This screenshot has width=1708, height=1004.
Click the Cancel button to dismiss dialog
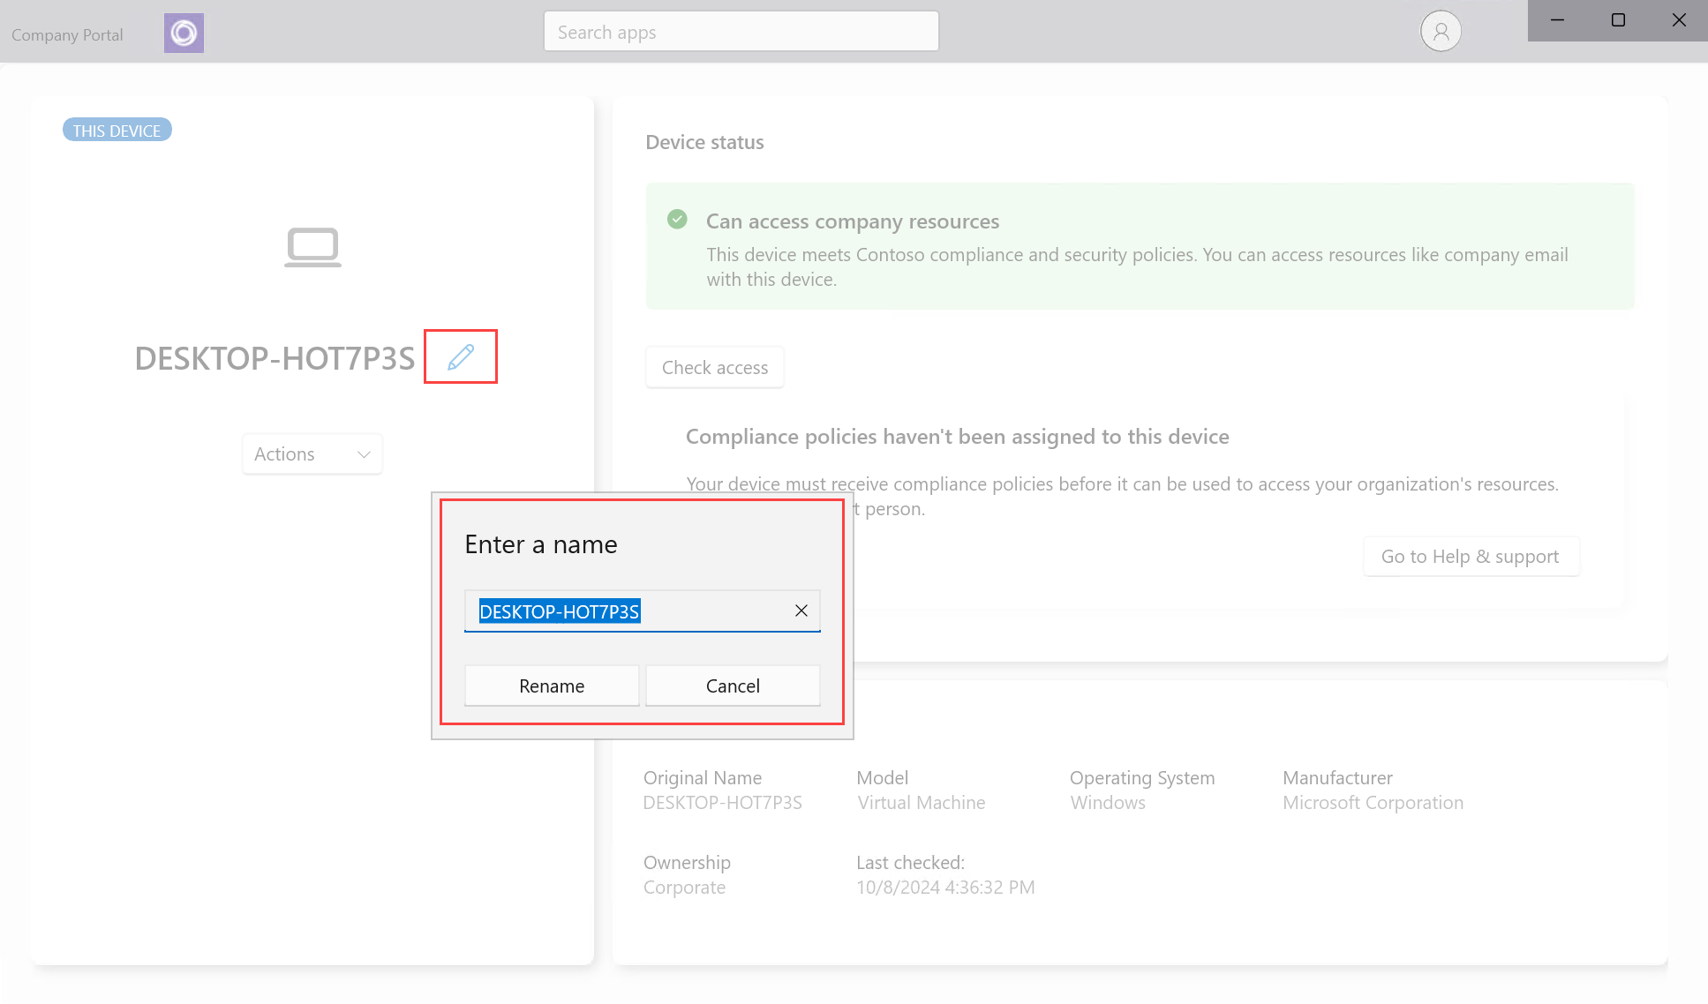(732, 685)
